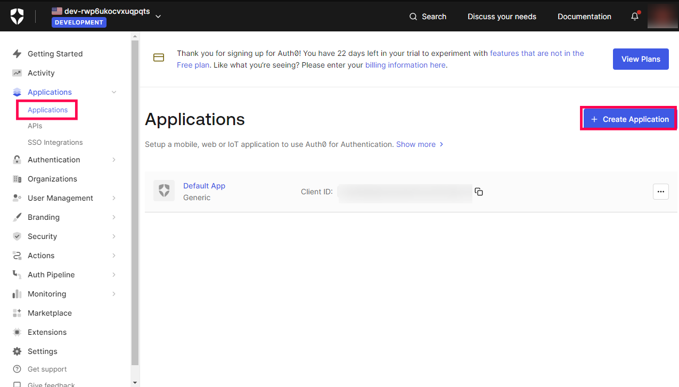Copy the Default App Client ID
679x387 pixels.
479,192
